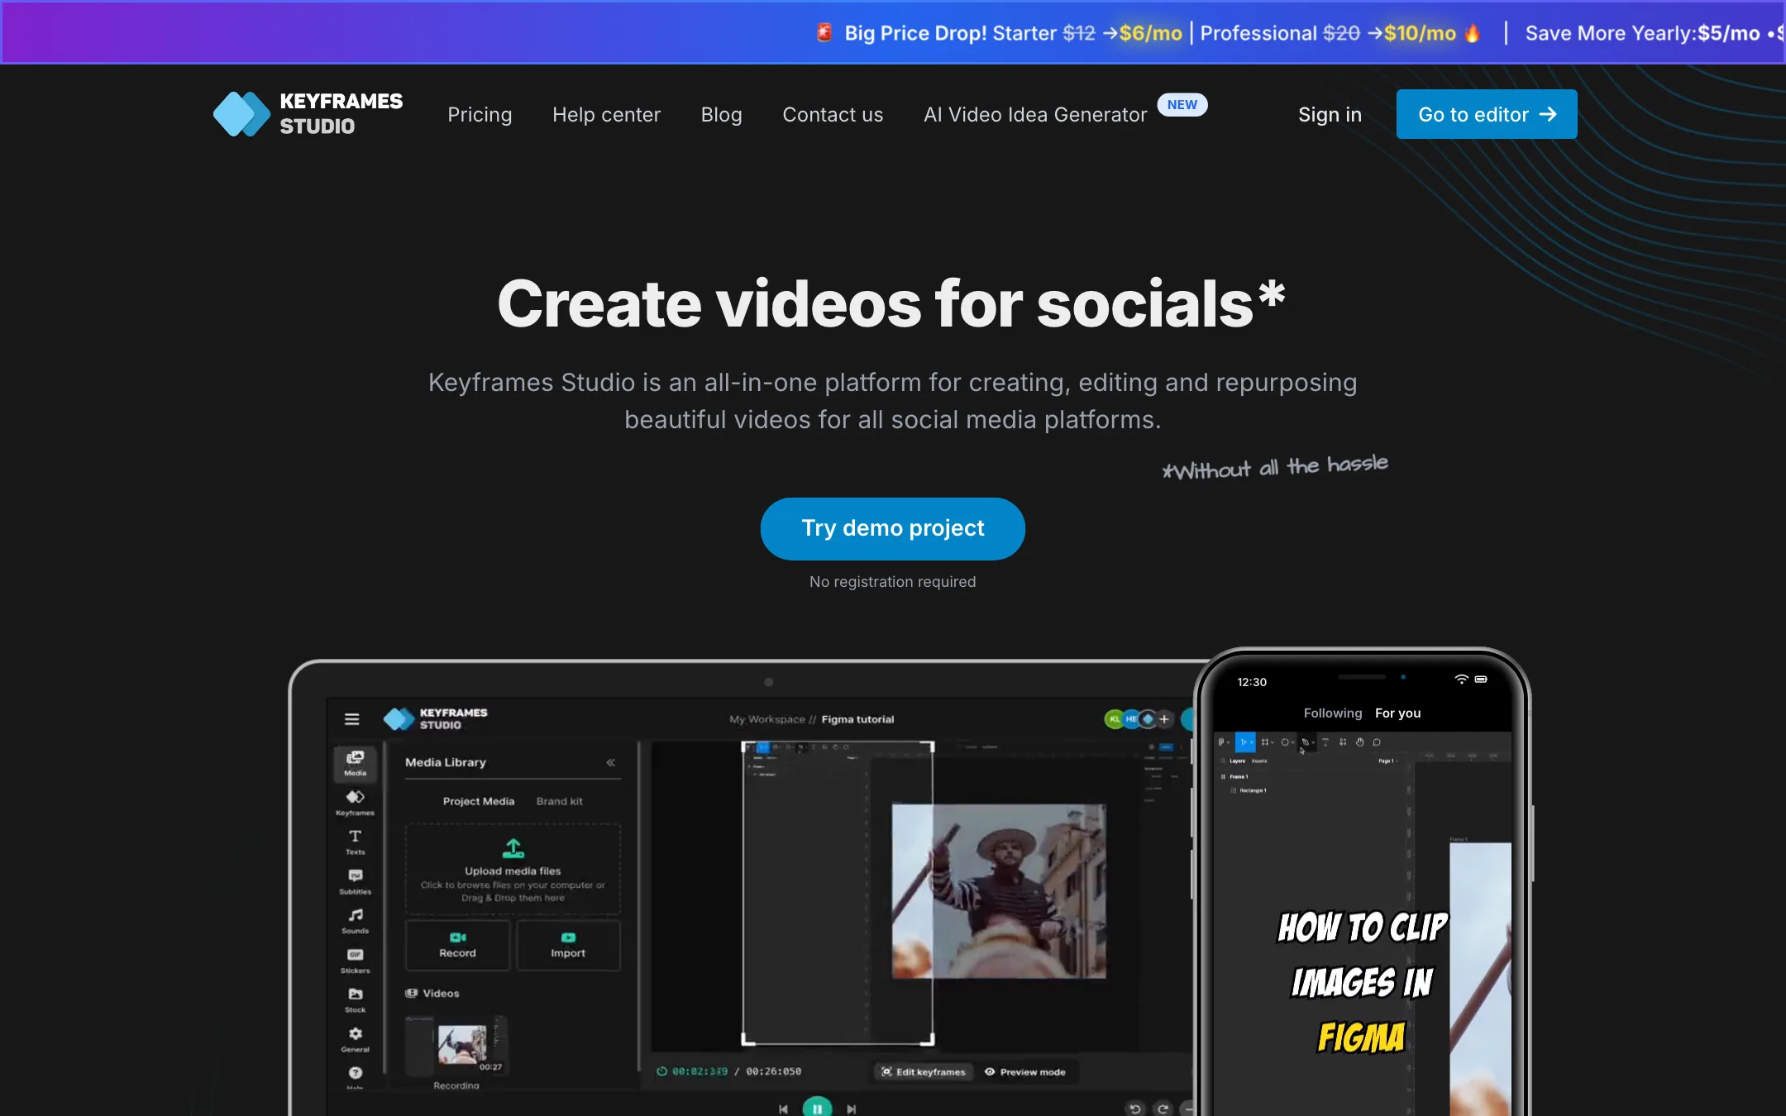
Task: Click the price drop promo banner
Action: (893, 33)
